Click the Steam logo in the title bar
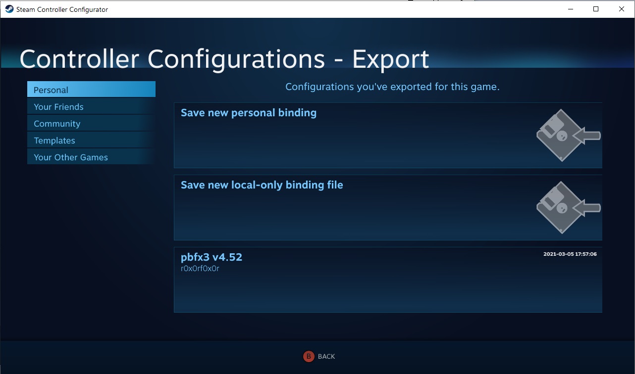The height and width of the screenshot is (374, 635). coord(9,9)
